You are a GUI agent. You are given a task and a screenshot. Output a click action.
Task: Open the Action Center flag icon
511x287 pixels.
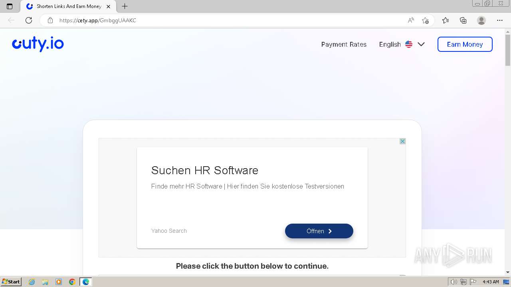(x=473, y=282)
